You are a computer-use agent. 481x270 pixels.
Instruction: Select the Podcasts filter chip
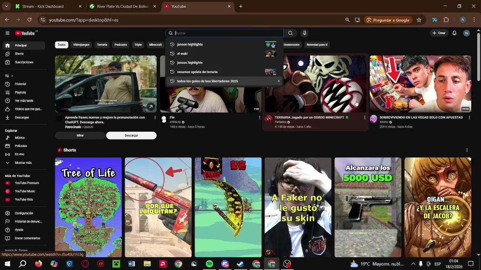click(x=121, y=45)
